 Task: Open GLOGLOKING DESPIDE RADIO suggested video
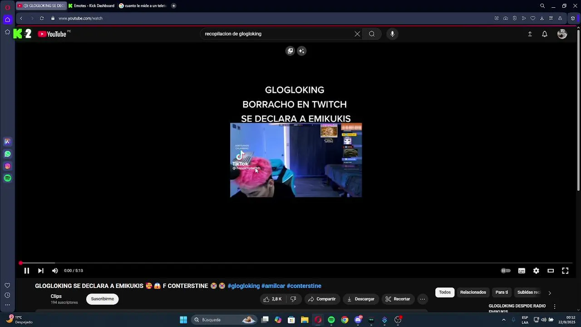(517, 308)
